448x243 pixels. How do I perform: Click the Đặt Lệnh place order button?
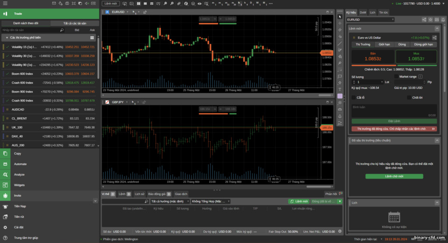click(x=394, y=121)
